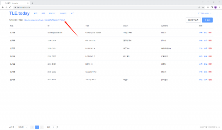Open tab search chevron in title bar

tap(203, 2)
